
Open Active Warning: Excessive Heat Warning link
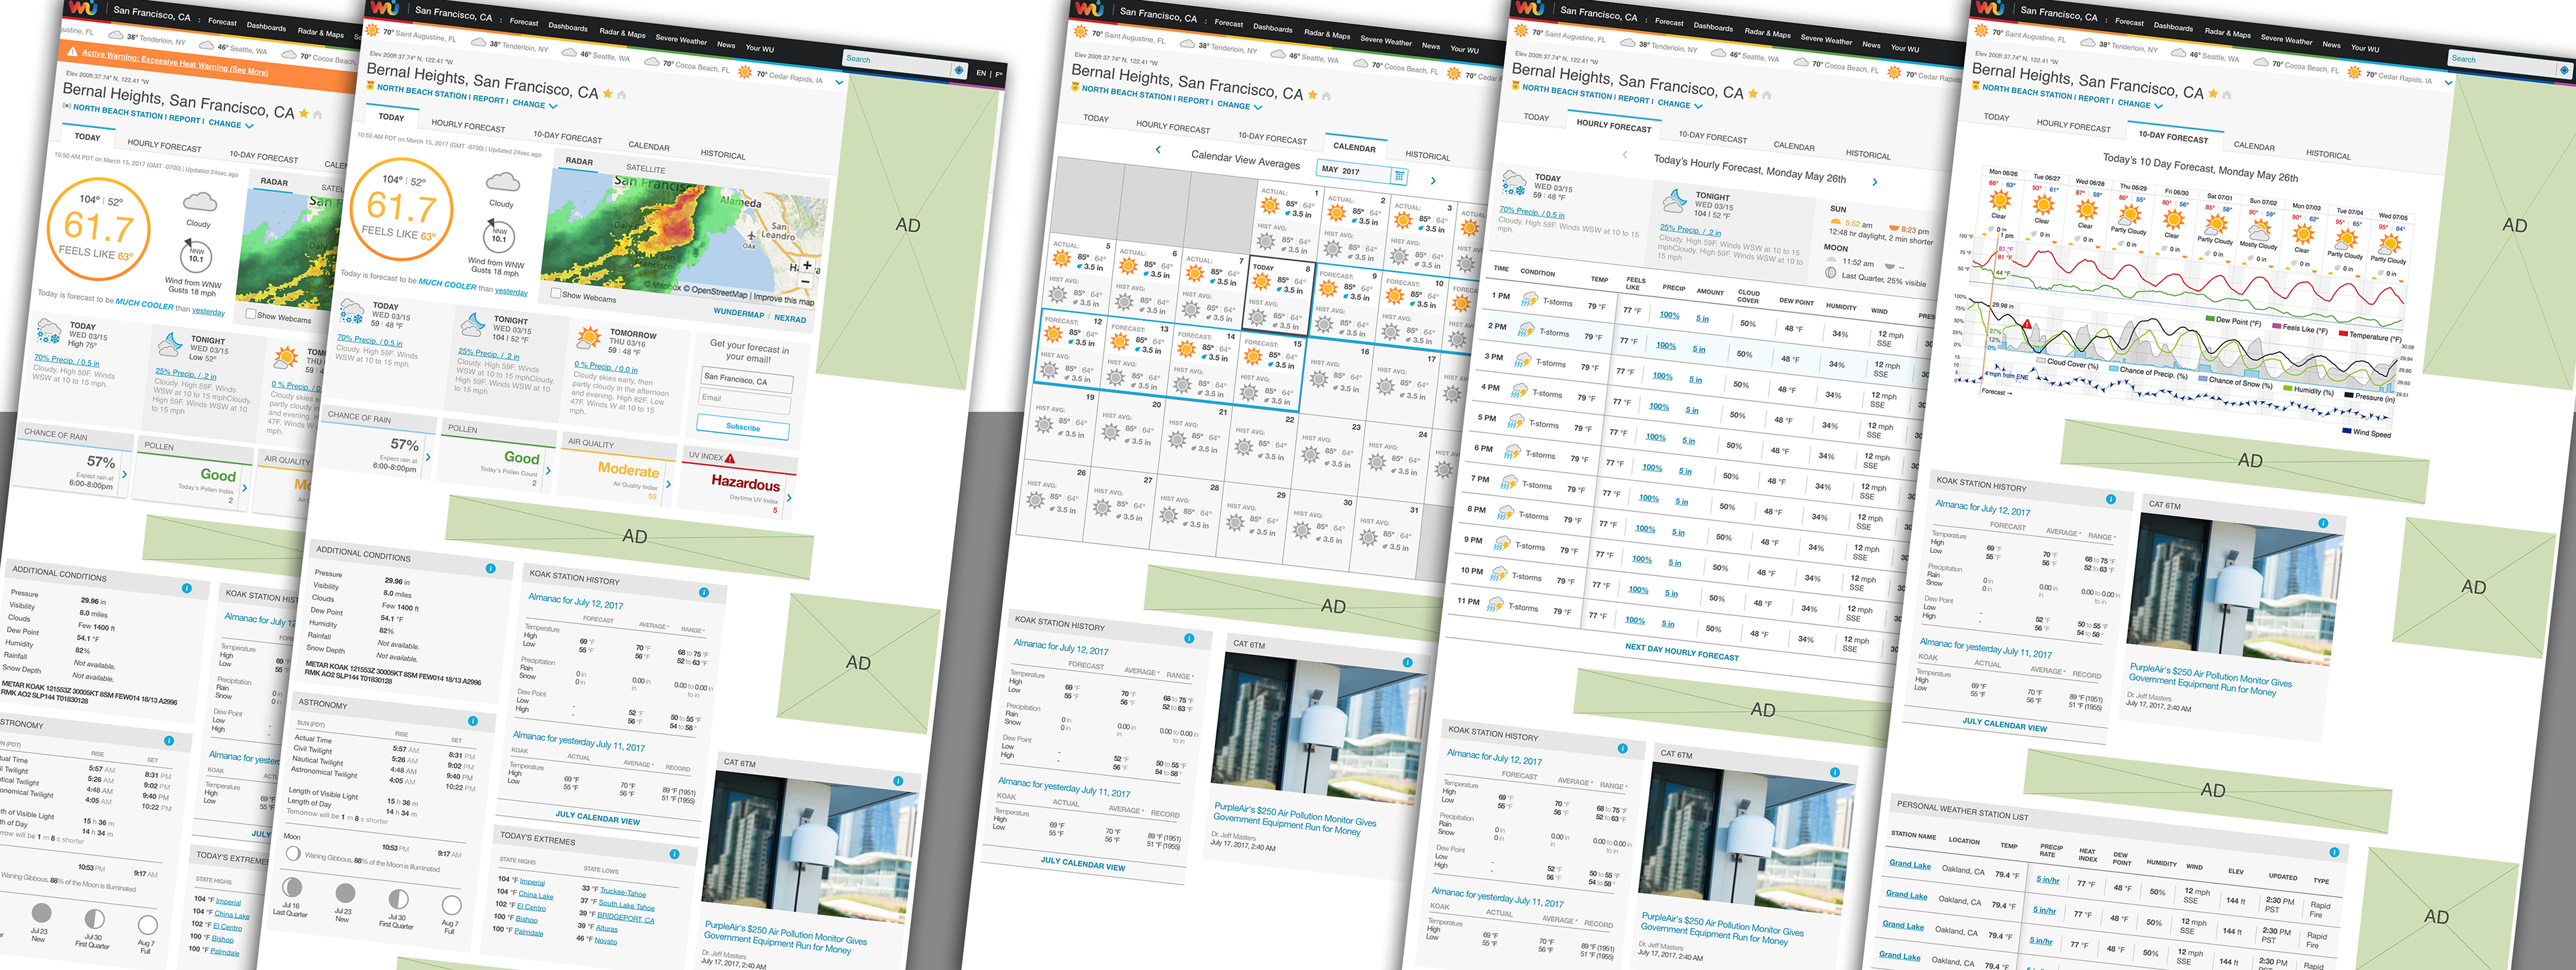175,62
